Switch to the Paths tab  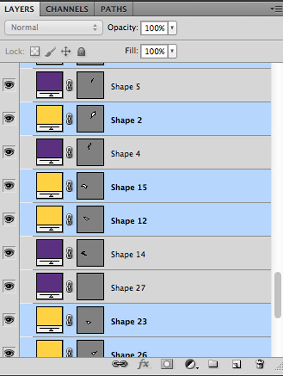[114, 9]
